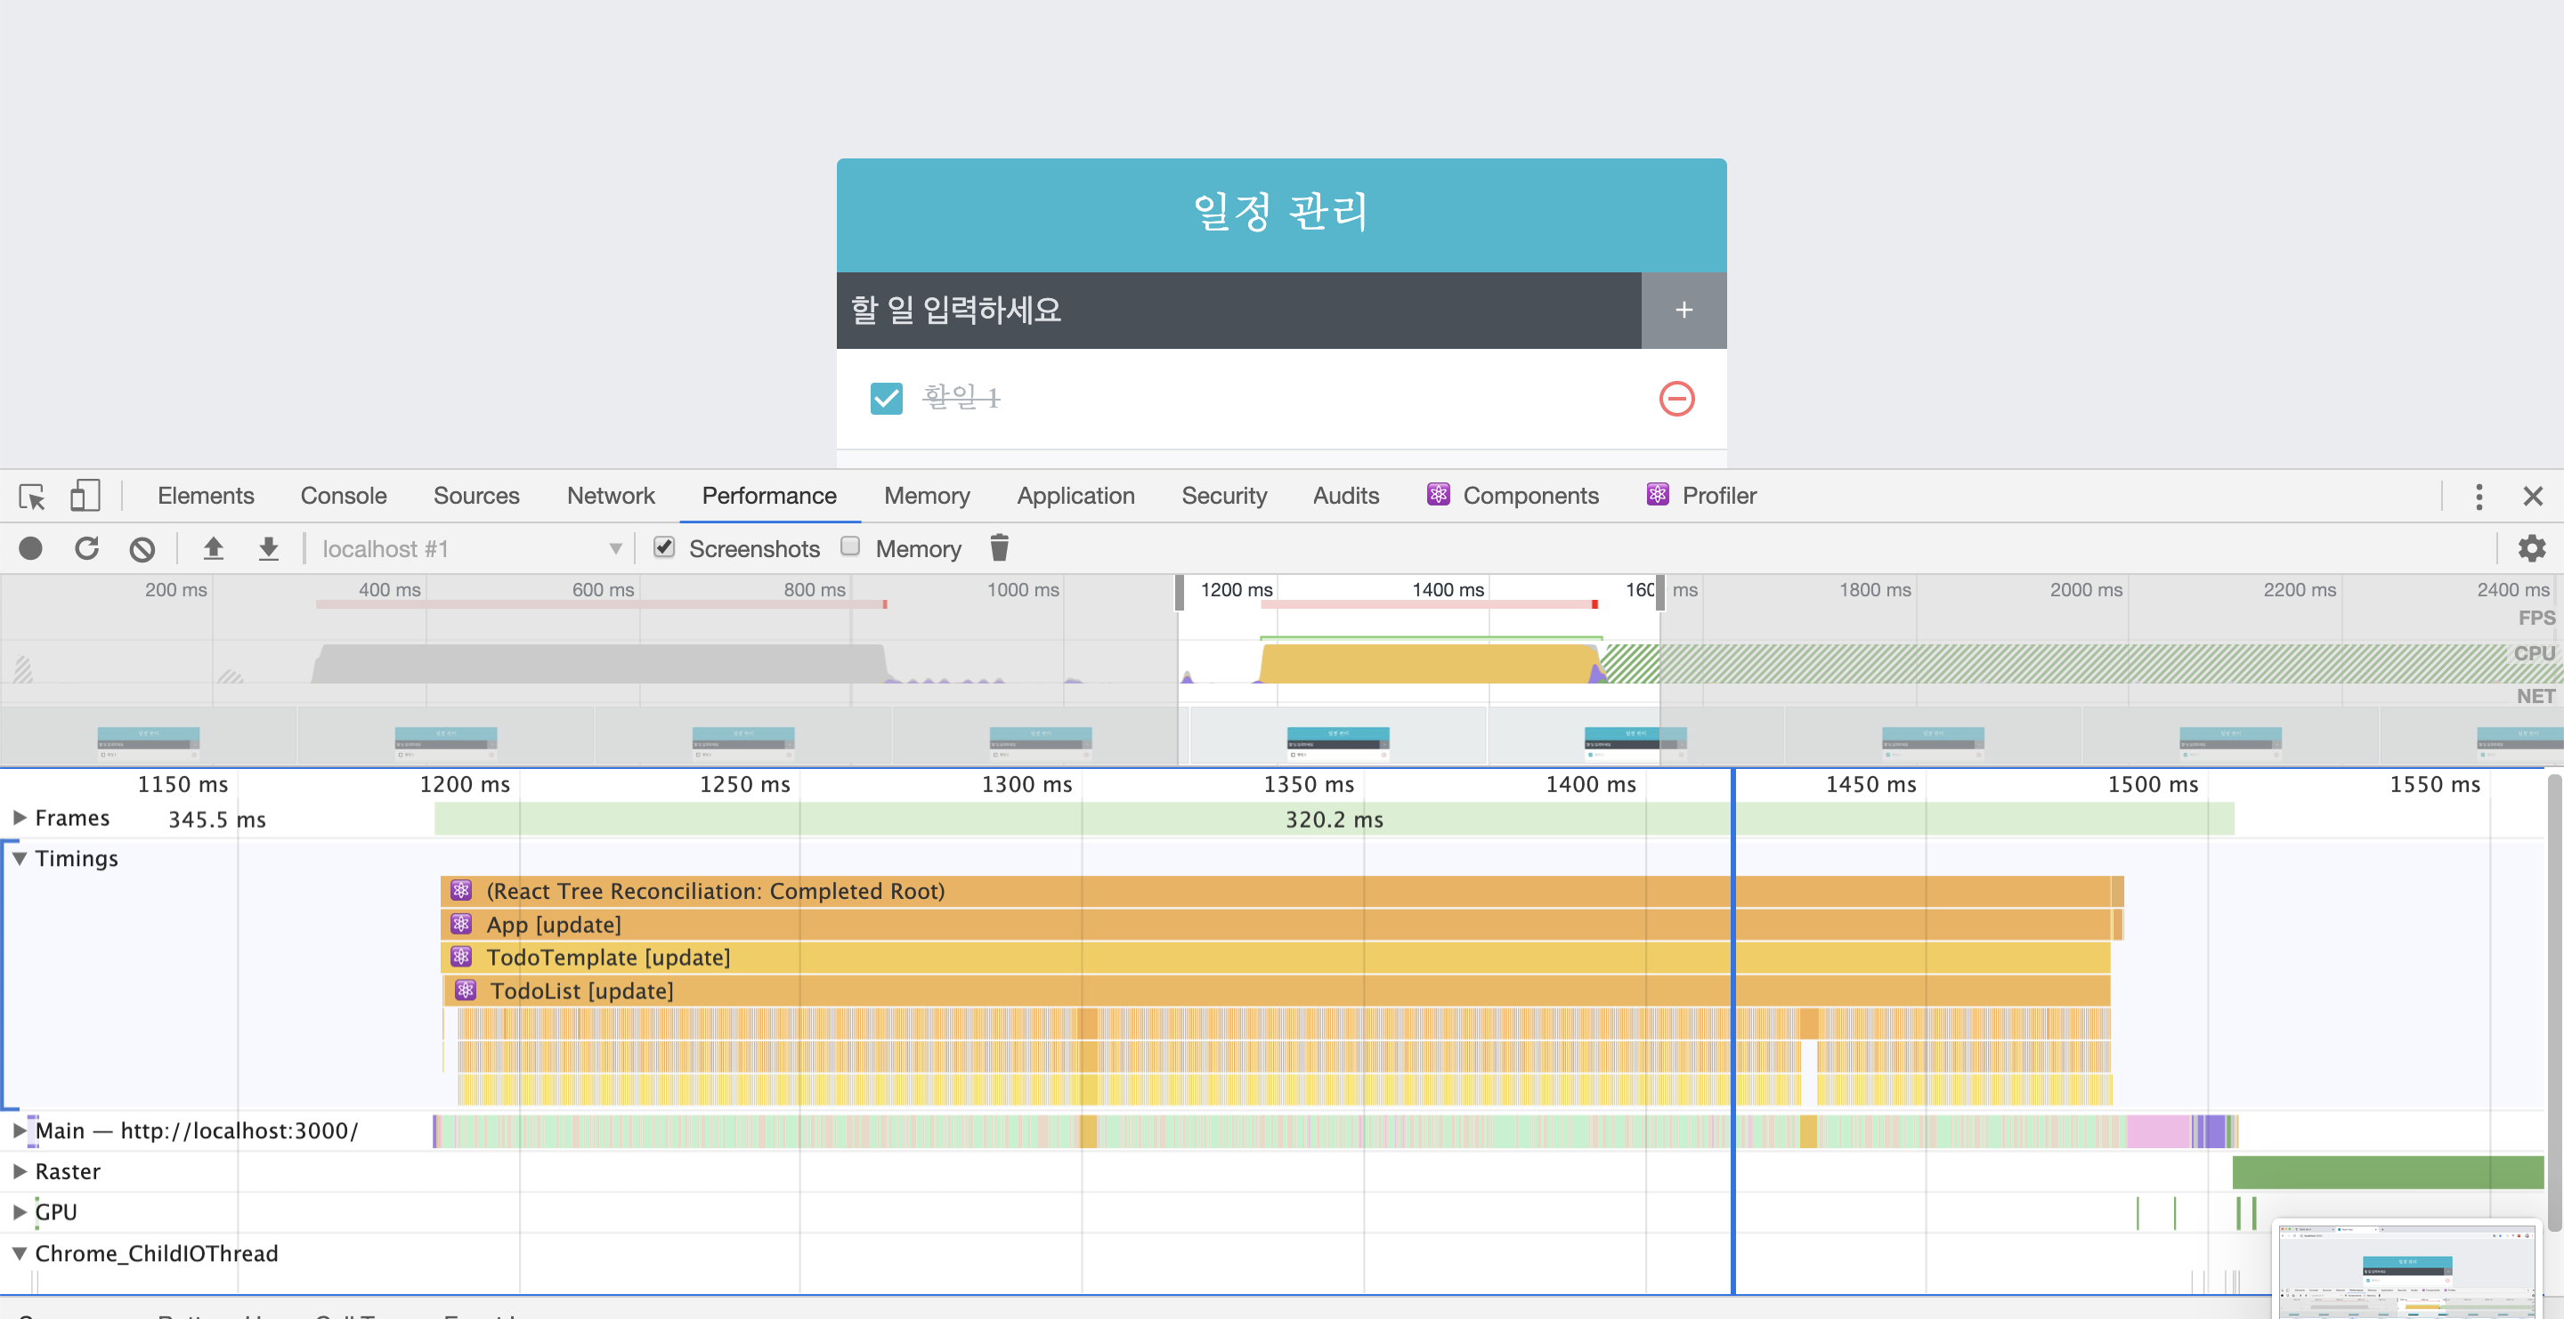Click the reload and profile icon

86,548
